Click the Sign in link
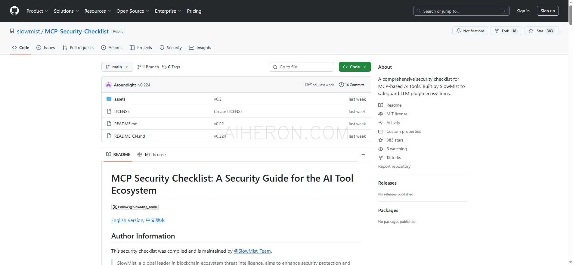Screen dimensions: 573x265 point(523,11)
